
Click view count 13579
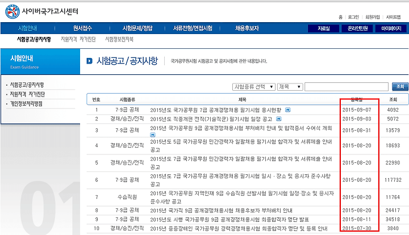[393, 130]
